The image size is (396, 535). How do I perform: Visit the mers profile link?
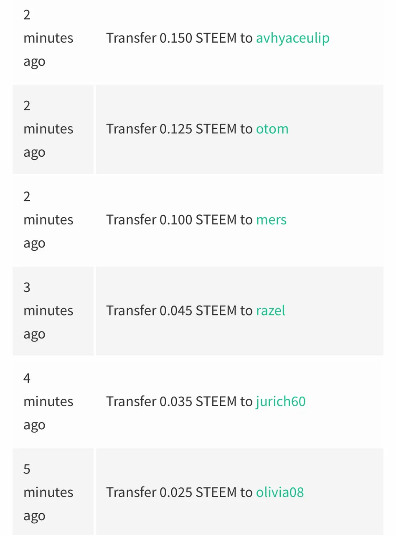click(x=271, y=220)
